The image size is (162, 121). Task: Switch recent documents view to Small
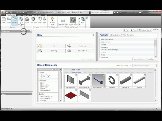click(126, 66)
